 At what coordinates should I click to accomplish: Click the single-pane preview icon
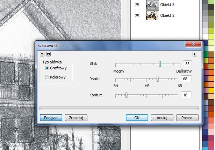(48, 54)
